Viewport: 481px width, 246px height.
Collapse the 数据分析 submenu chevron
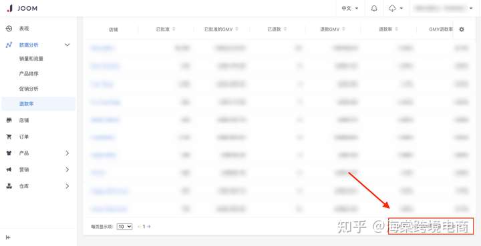(67, 45)
